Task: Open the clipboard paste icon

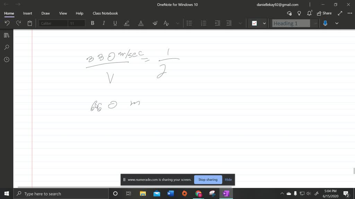Action: (30, 23)
